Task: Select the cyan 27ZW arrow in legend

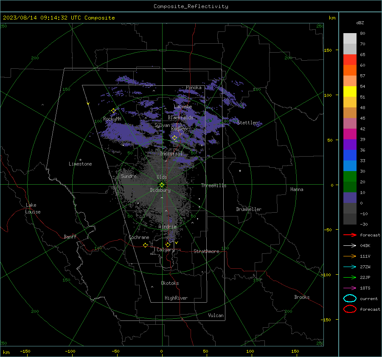Action: (350, 267)
